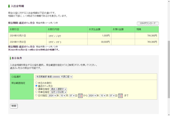The height and width of the screenshot is (116, 170).
Task: Open the start month dropdown
Action: point(63,96)
